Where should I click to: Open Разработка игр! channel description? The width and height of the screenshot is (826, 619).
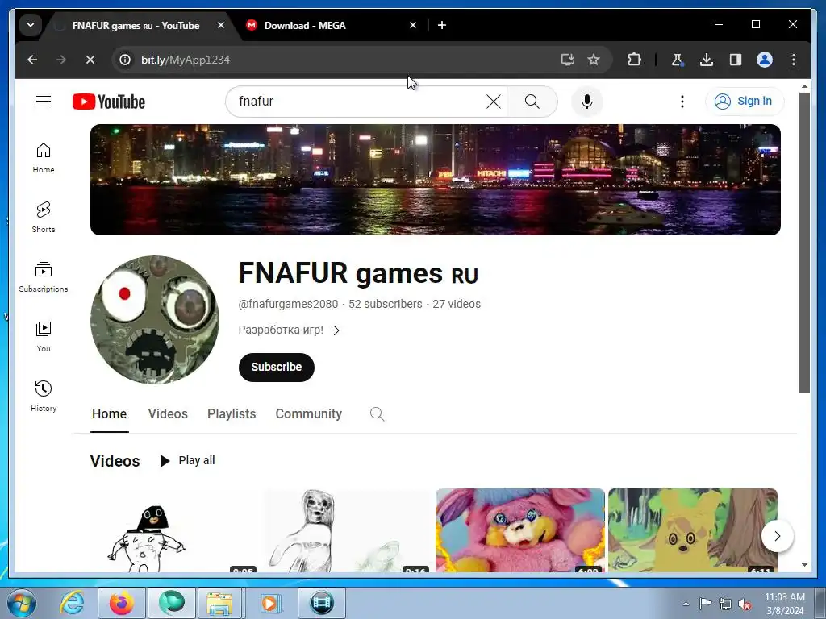click(281, 330)
